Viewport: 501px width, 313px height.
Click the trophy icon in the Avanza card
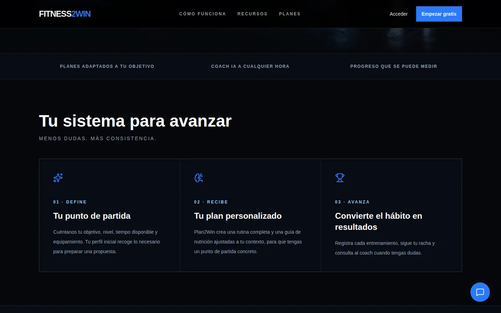pos(340,178)
